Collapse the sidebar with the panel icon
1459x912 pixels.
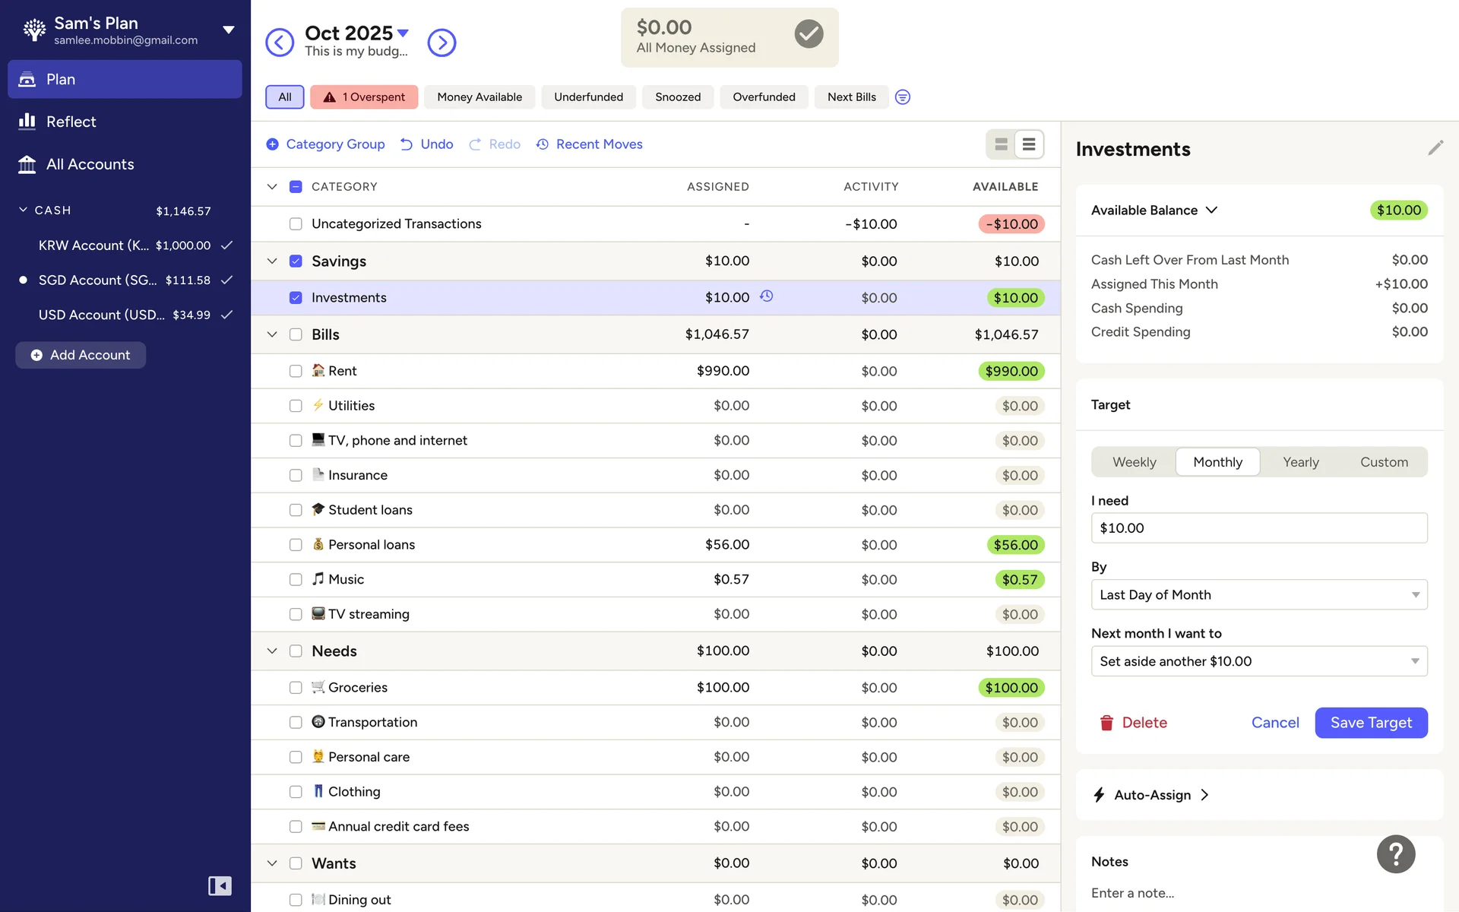pos(220,885)
